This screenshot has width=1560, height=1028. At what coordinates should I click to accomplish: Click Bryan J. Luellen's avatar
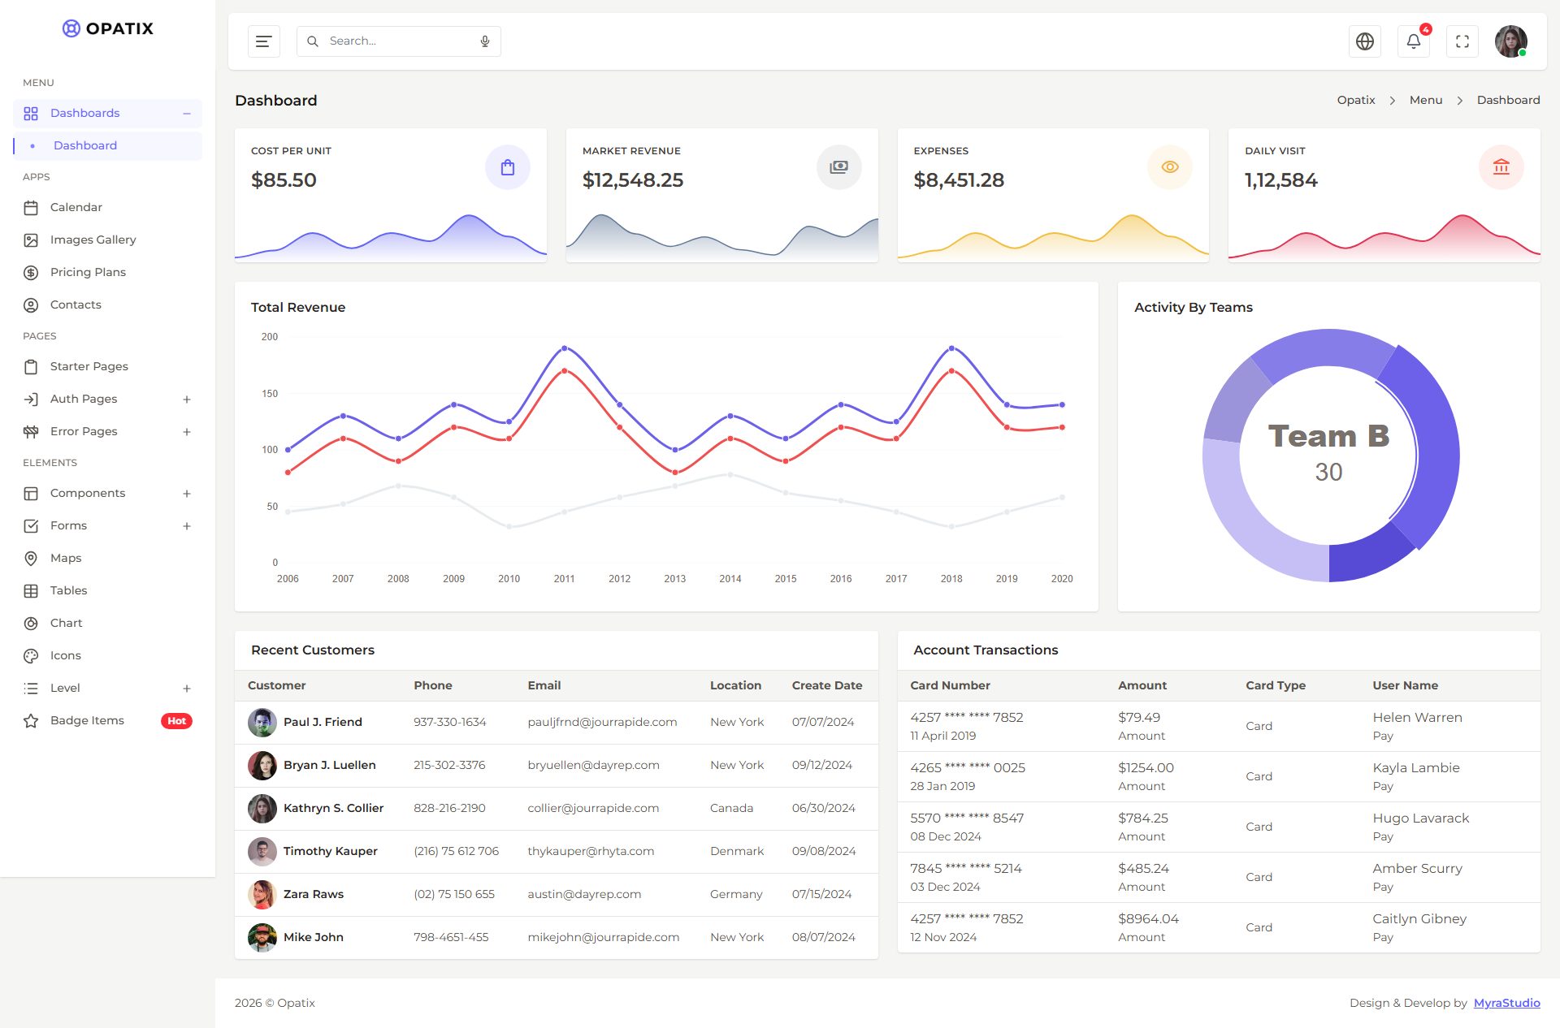coord(262,765)
